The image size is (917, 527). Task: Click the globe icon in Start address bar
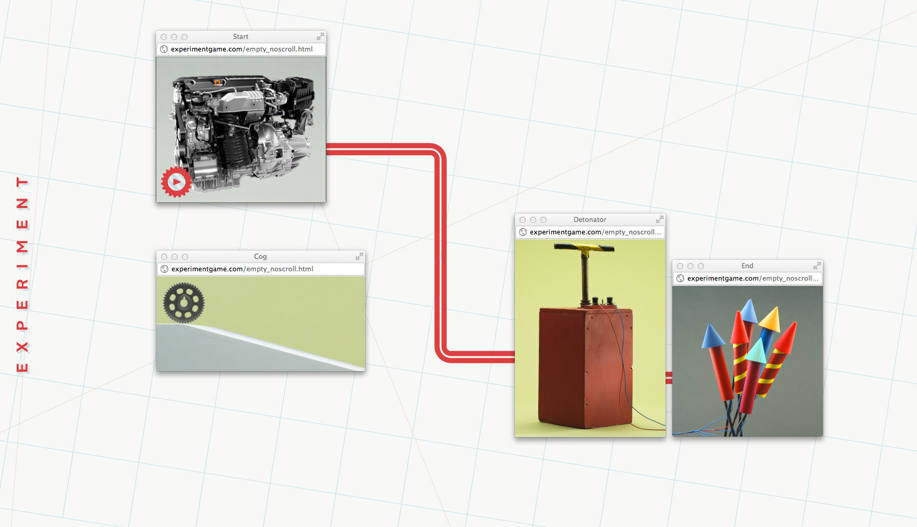click(x=164, y=49)
